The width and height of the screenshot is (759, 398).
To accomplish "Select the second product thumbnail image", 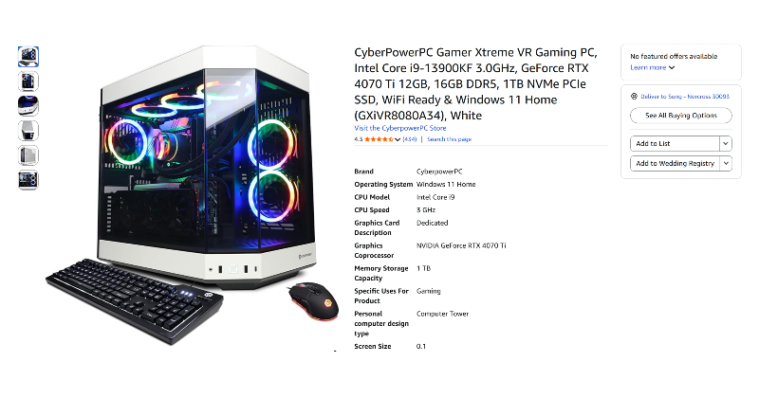I will tap(28, 81).
